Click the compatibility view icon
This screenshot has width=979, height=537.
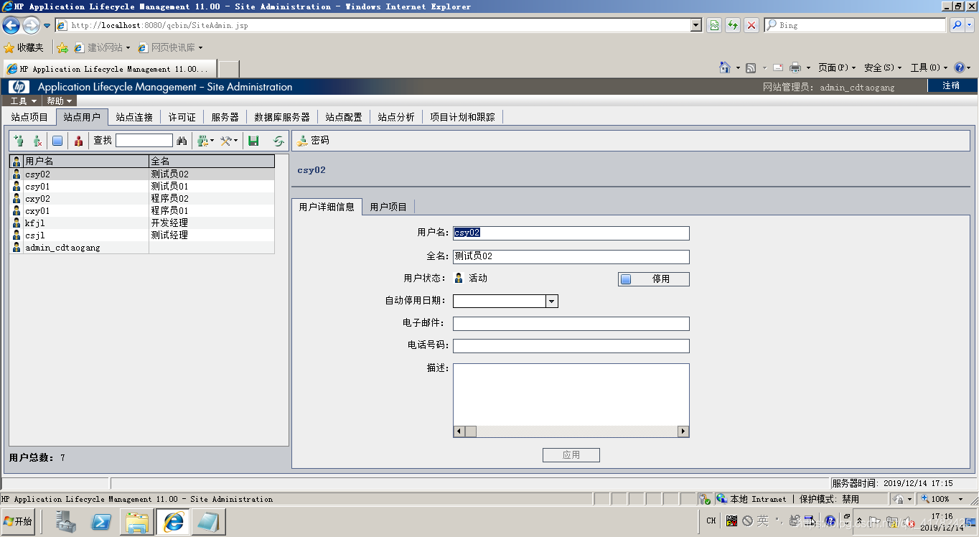click(714, 25)
